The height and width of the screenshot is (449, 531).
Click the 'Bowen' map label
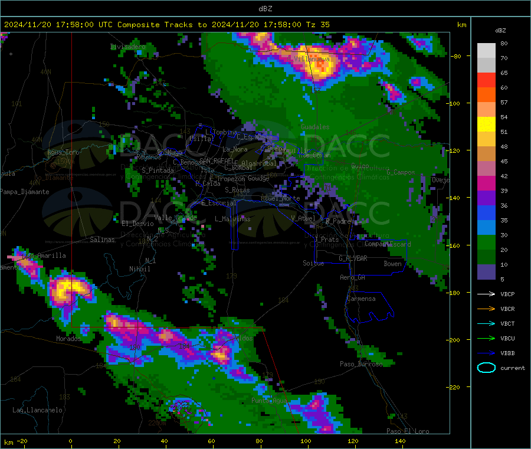pos(392,264)
